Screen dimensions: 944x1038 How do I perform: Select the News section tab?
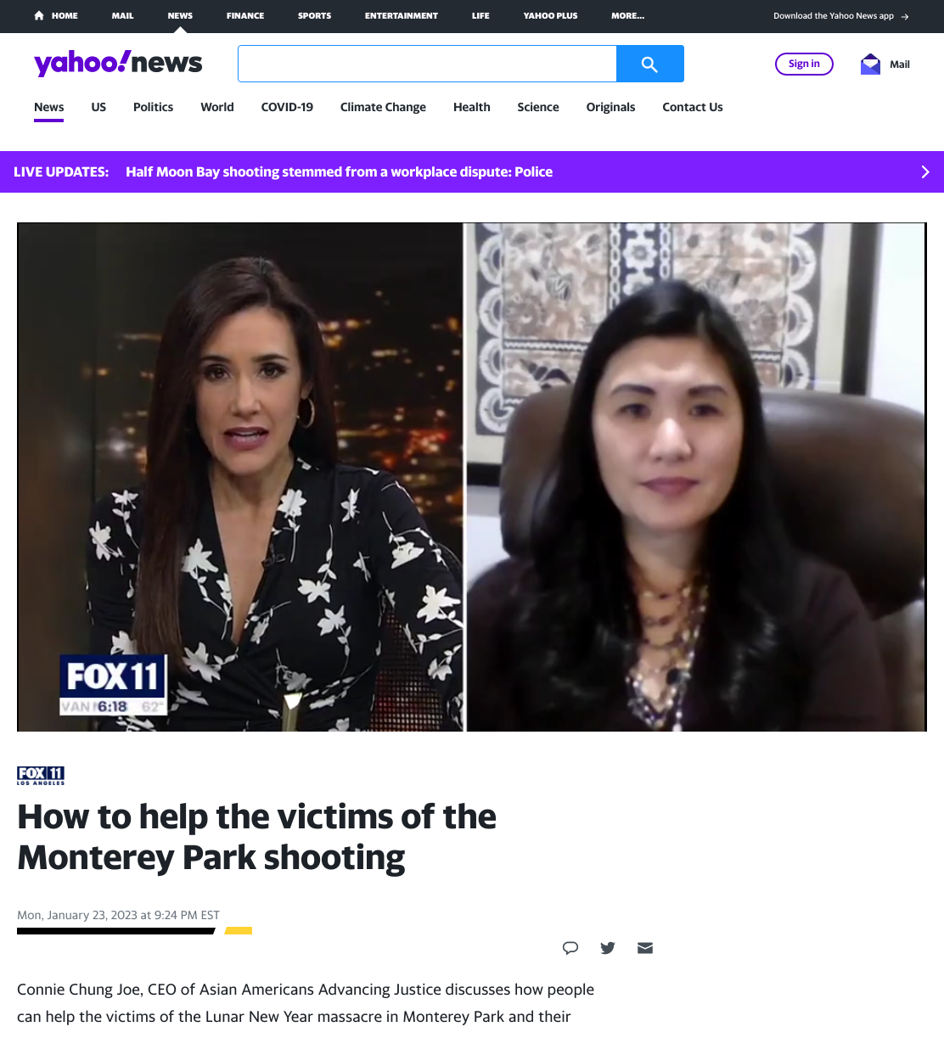pyautogui.click(x=49, y=107)
